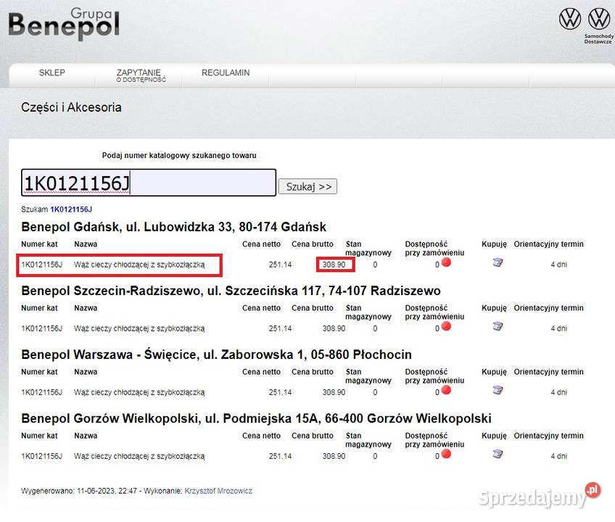Viewport: 615px width, 522px height.
Task: Click the Krzysztof Mrozowicz link
Action: tap(218, 491)
